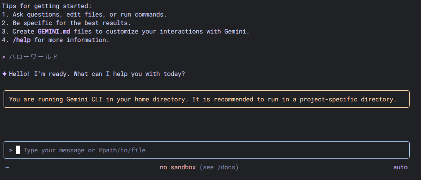Image resolution: width=421 pixels, height=180 pixels.
Task: Click the "Hello! I'm ready" response text
Action: (96, 74)
